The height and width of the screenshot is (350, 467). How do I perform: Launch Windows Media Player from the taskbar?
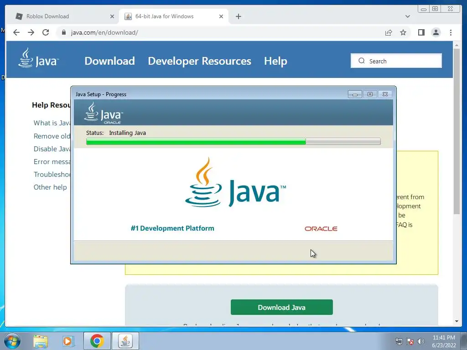point(68,341)
